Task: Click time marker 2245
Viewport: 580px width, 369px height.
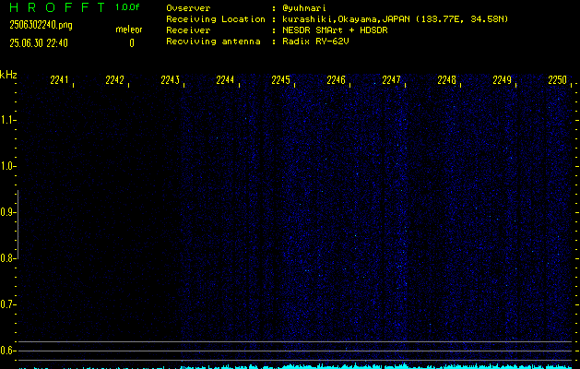Action: coord(280,80)
